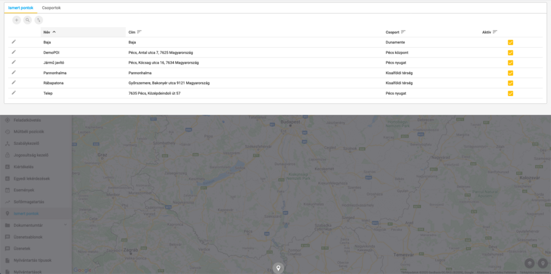Open Események in the sidebar
The width and height of the screenshot is (551, 274).
click(24, 190)
